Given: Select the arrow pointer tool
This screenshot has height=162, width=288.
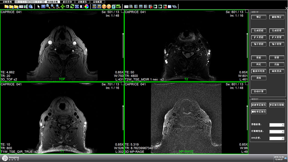Looking at the screenshot, I should coord(39,7).
